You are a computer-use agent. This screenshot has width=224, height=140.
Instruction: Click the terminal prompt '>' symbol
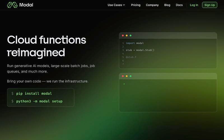tap(124, 84)
